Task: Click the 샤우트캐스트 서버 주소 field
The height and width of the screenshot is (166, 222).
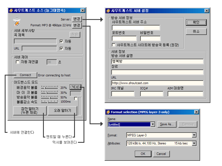Action: pos(136,28)
